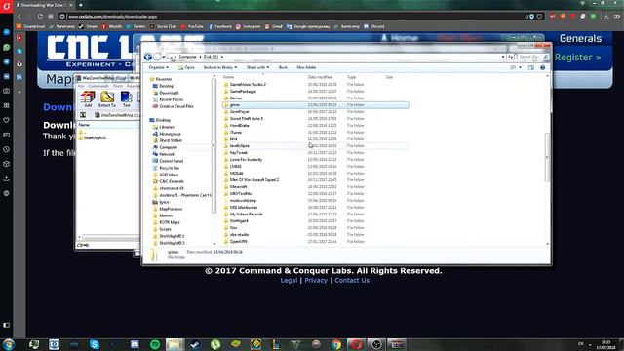
Task: Click Explorer vertical scrollbar
Action: pos(548,159)
